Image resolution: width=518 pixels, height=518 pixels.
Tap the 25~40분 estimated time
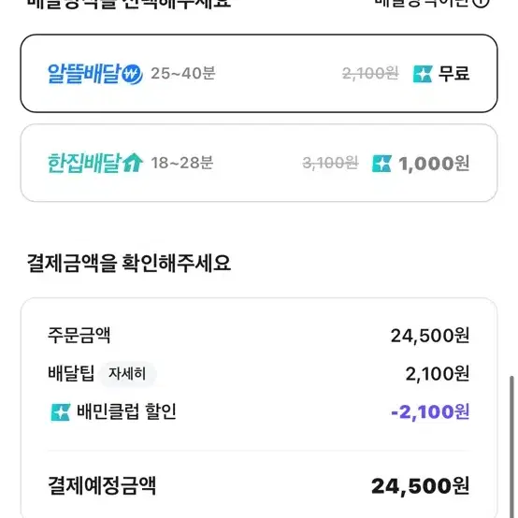pos(183,73)
